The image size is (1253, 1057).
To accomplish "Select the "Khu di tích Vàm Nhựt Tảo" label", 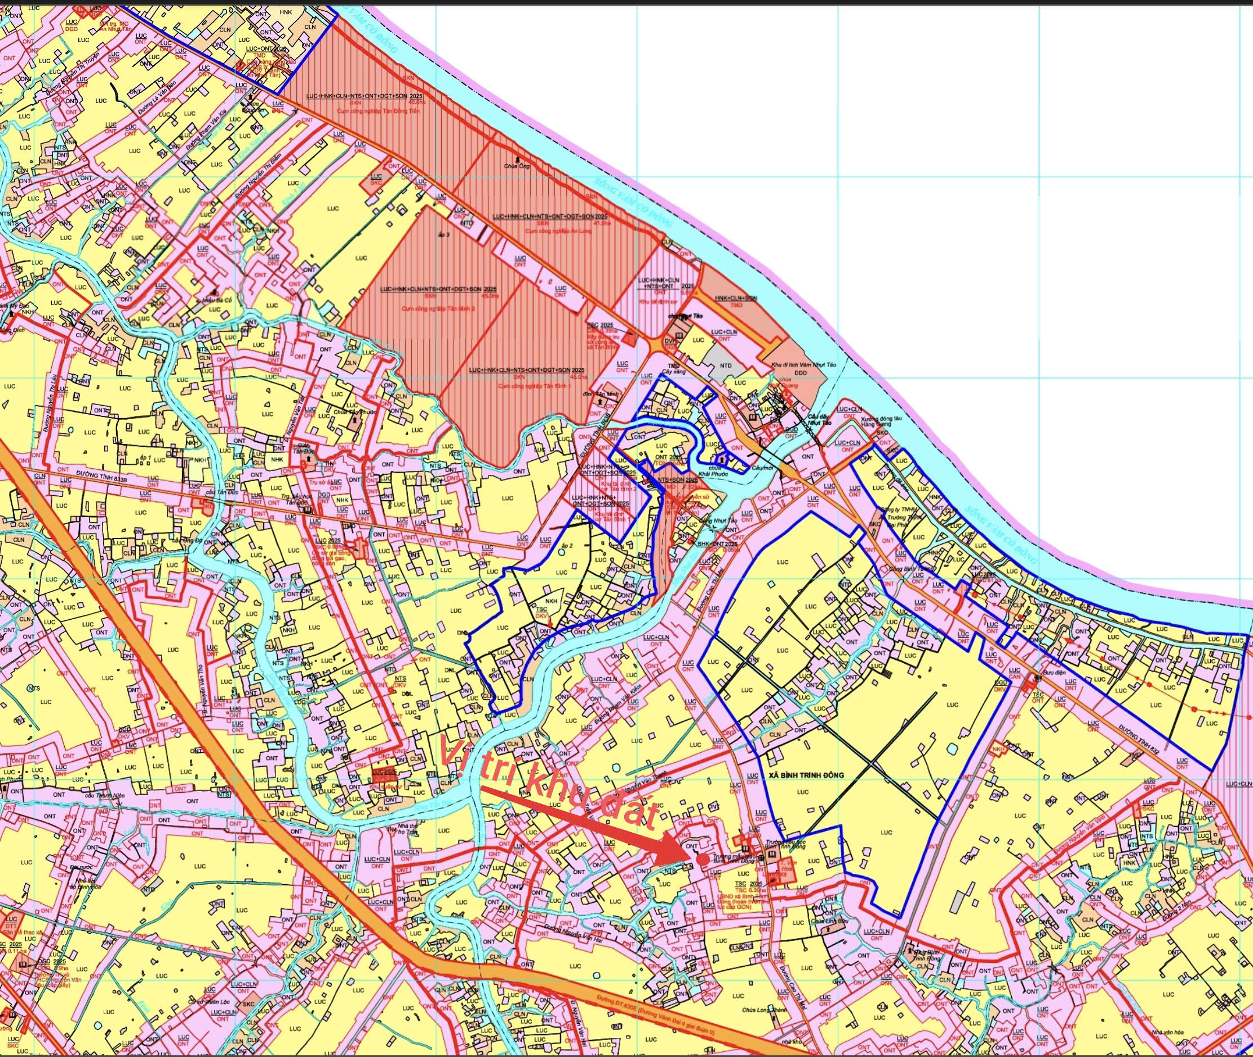I will pos(803,365).
